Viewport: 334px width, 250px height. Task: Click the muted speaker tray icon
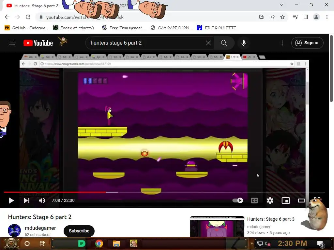(267, 243)
